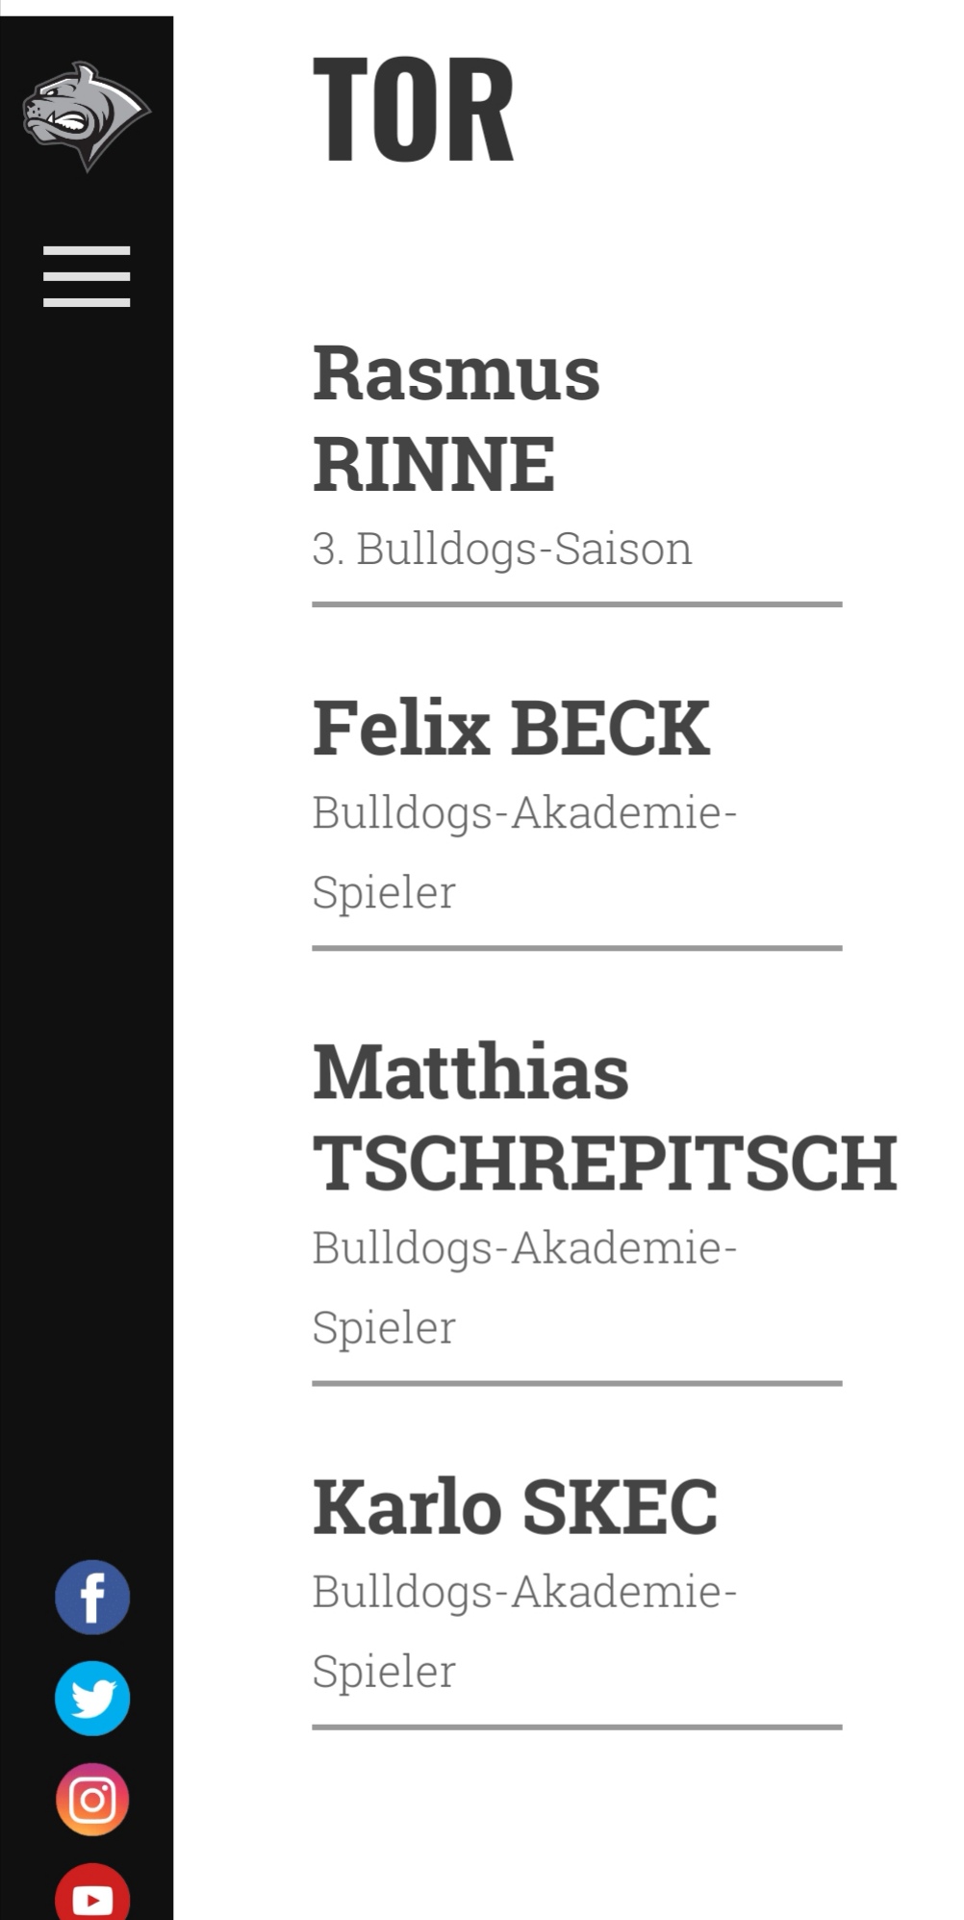Click the Bulldogs team logo
Image resolution: width=964 pixels, height=1920 pixels.
tap(86, 116)
